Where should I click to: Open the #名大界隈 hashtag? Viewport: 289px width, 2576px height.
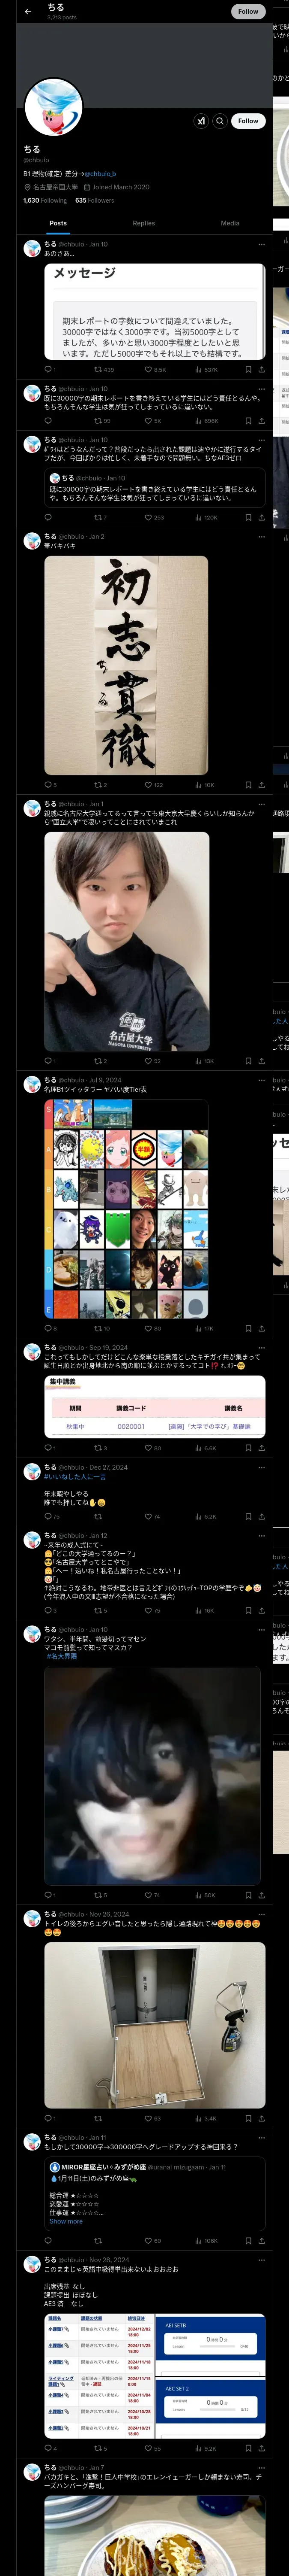pos(62,1656)
